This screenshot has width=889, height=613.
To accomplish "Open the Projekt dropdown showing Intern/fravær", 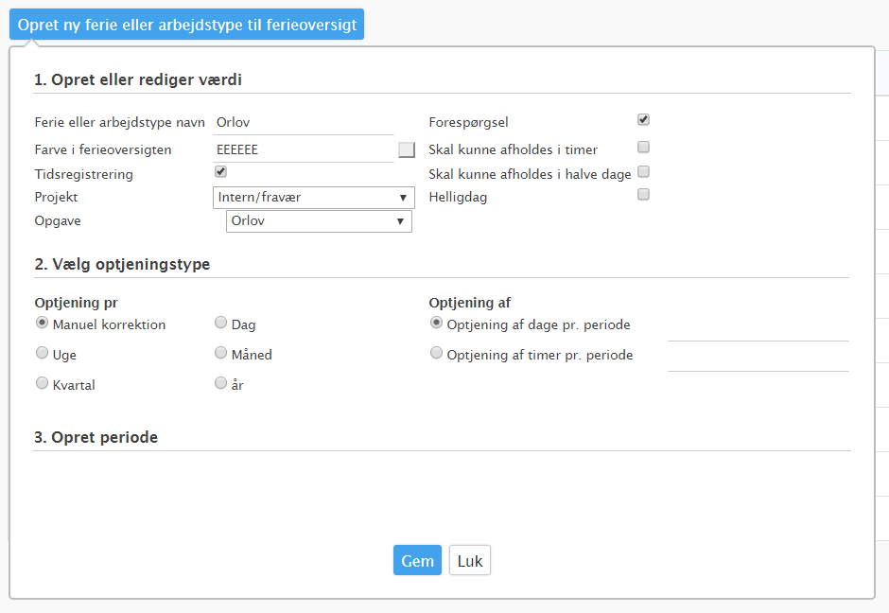I will [x=314, y=198].
